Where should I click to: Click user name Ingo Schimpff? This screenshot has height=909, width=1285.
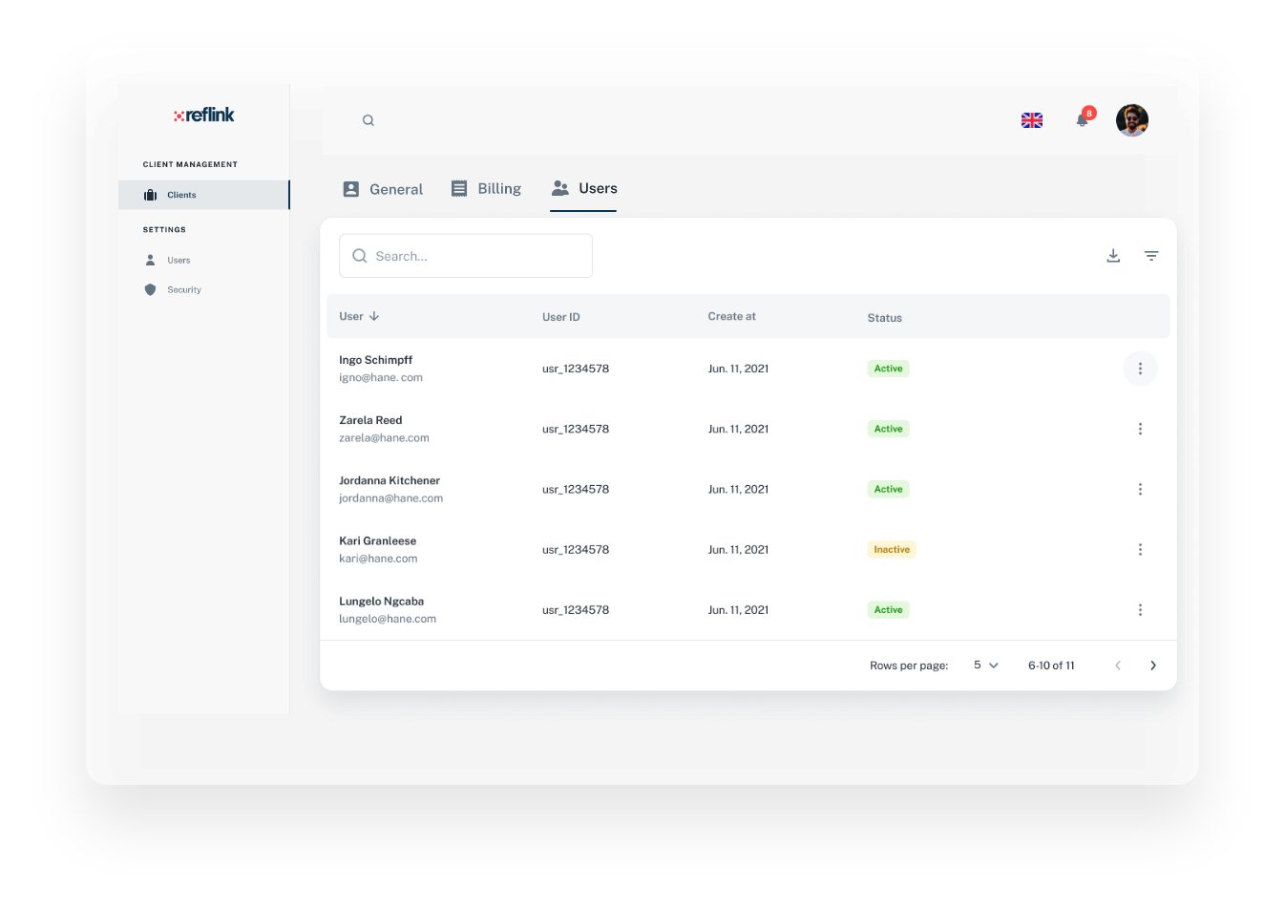(375, 360)
